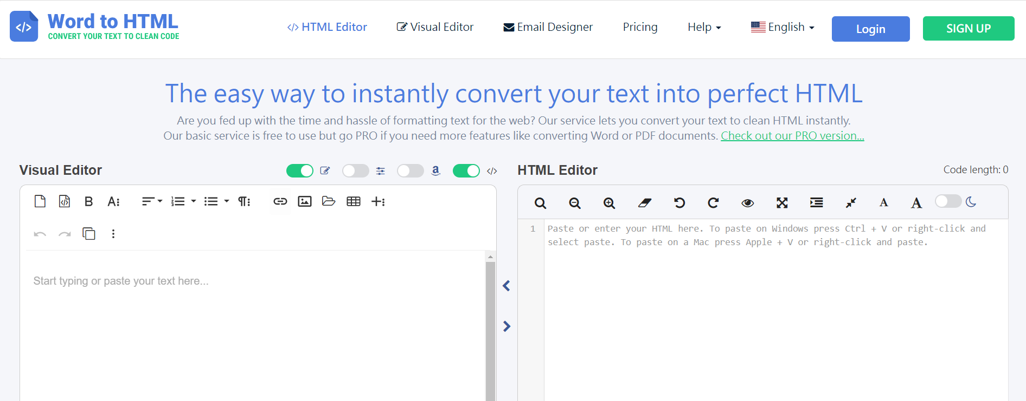The height and width of the screenshot is (401, 1026).
Task: Click the bulleted list icon
Action: [211, 201]
